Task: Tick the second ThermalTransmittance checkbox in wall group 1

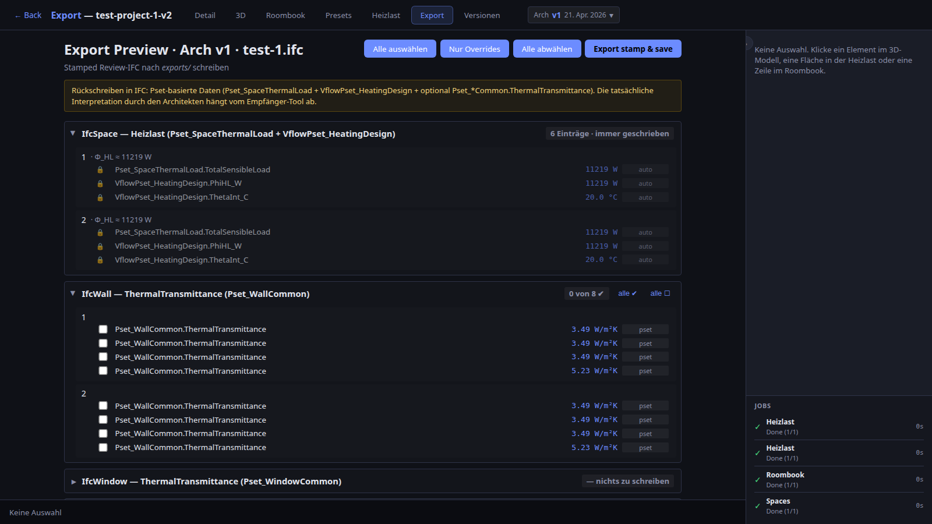Action: (x=103, y=343)
